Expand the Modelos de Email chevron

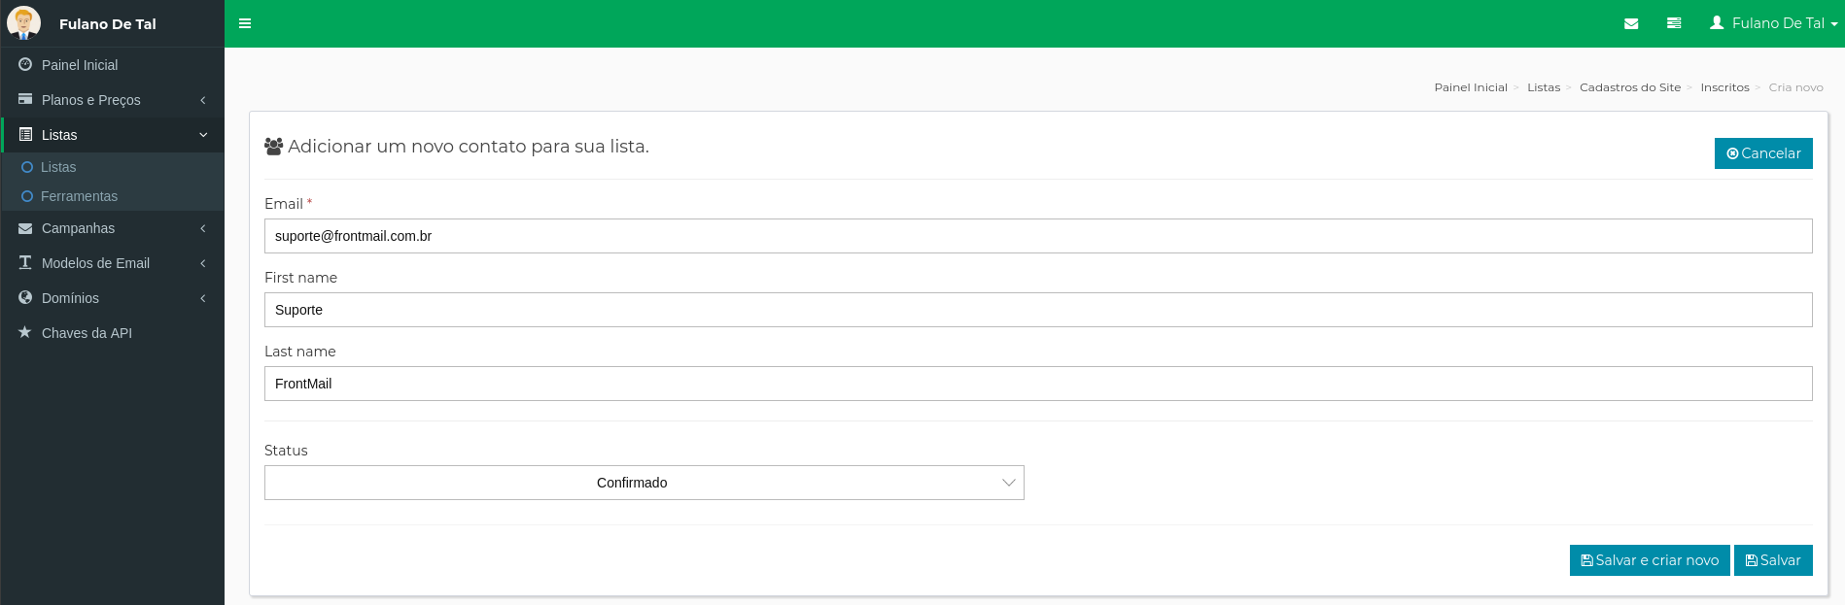pos(203,263)
